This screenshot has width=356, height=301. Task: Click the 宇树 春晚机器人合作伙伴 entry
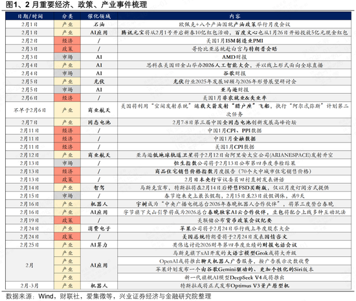[234, 205]
